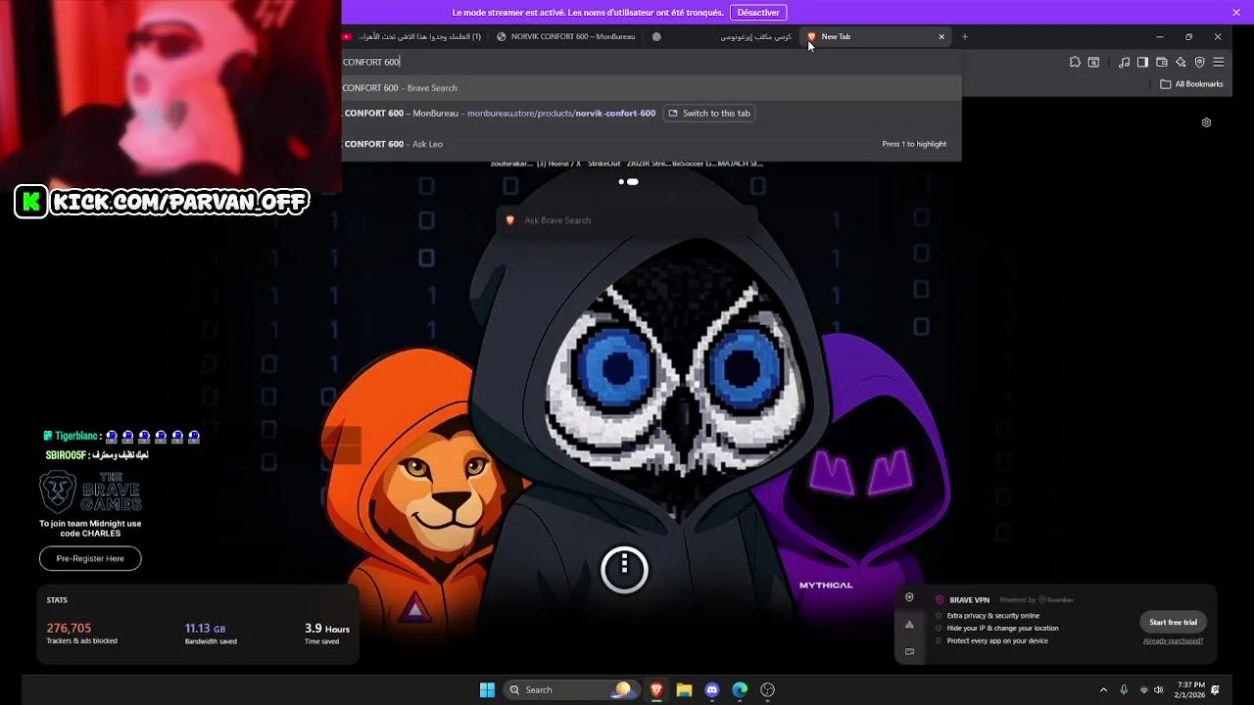The height and width of the screenshot is (705, 1254).
Task: Open the media playlist music-note icon
Action: coord(1125,62)
